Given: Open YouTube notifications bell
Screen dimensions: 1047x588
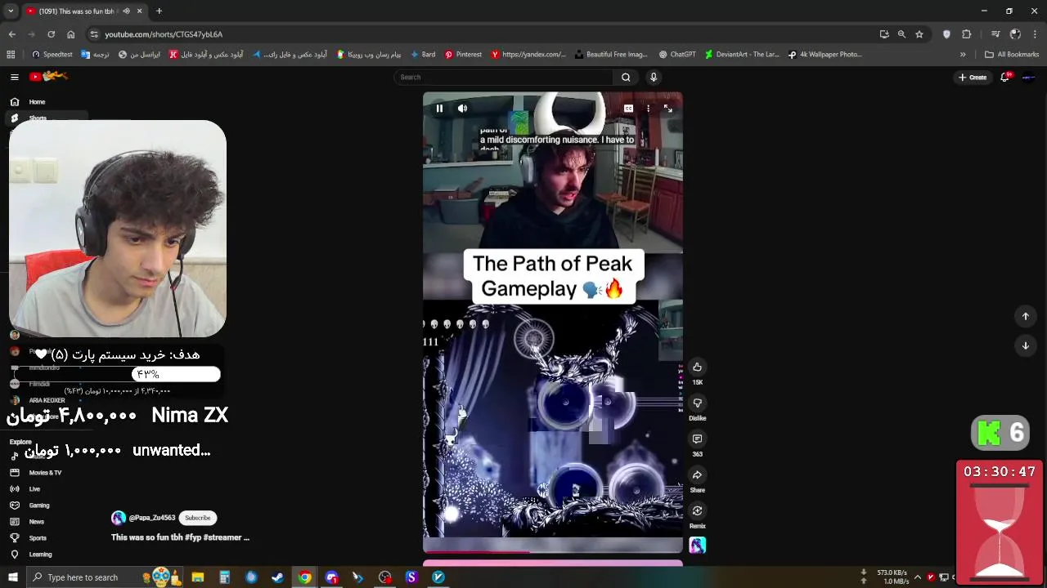Looking at the screenshot, I should (x=1004, y=77).
